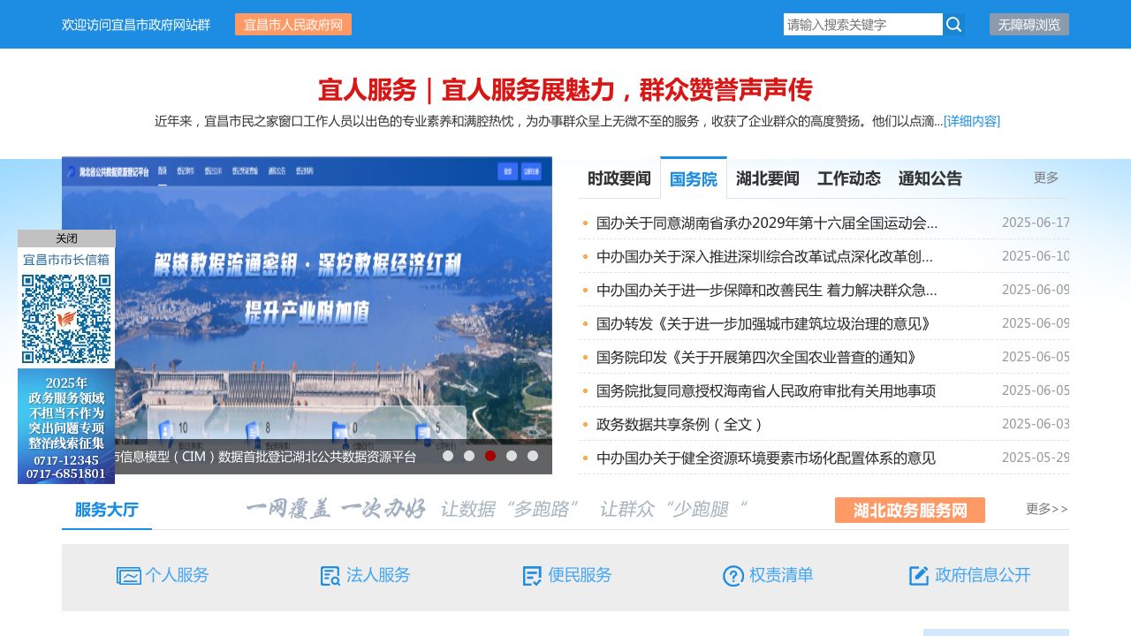1131x636 pixels.
Task: Open 政府信息公开 edit icon
Action: pyautogui.click(x=919, y=576)
